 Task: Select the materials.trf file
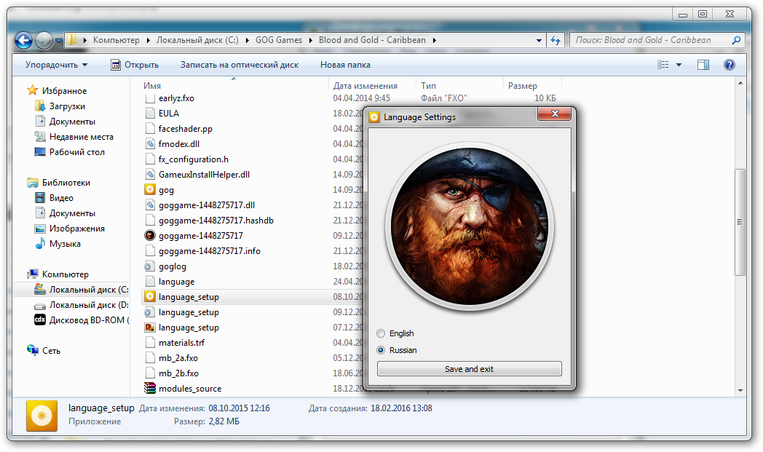(x=181, y=343)
